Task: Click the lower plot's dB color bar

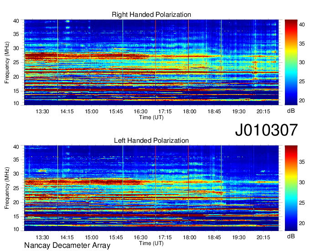Action: click(x=291, y=188)
